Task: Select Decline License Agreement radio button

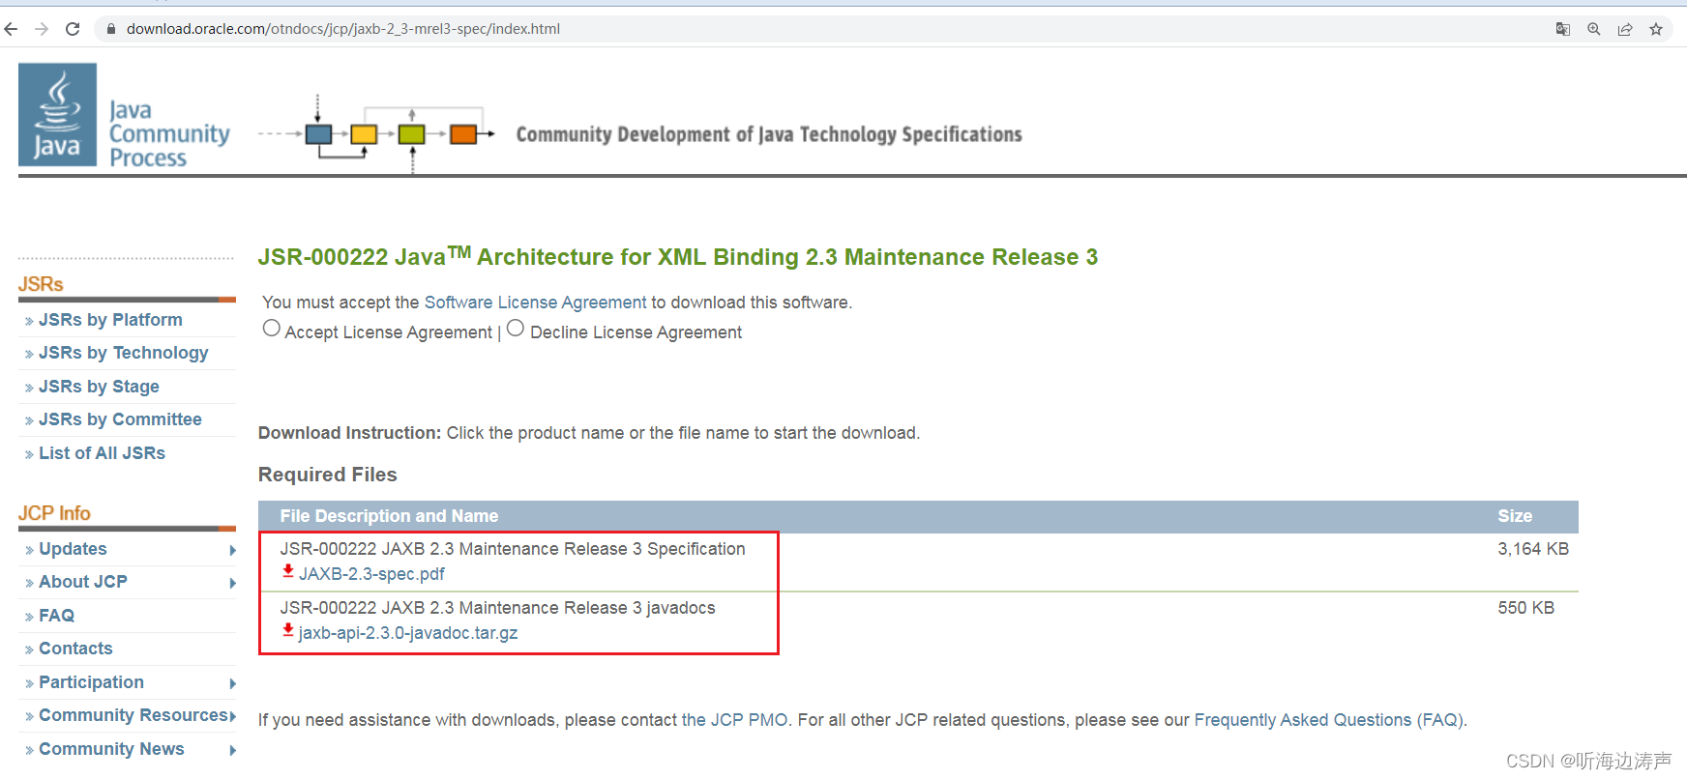Action: (516, 329)
